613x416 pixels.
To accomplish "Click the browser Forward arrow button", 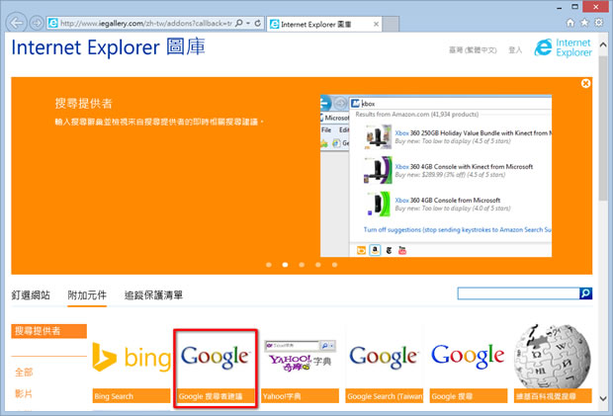I will click(x=37, y=23).
